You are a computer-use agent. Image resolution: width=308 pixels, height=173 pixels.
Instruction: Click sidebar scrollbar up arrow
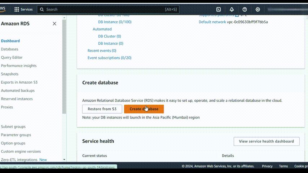pos(64,18)
